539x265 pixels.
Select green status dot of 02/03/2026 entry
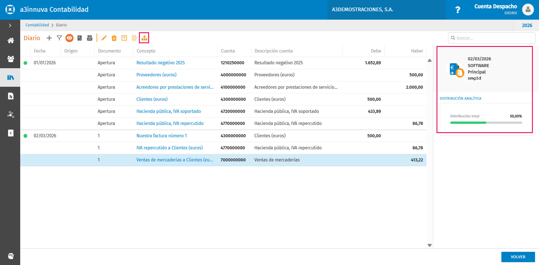(x=26, y=136)
